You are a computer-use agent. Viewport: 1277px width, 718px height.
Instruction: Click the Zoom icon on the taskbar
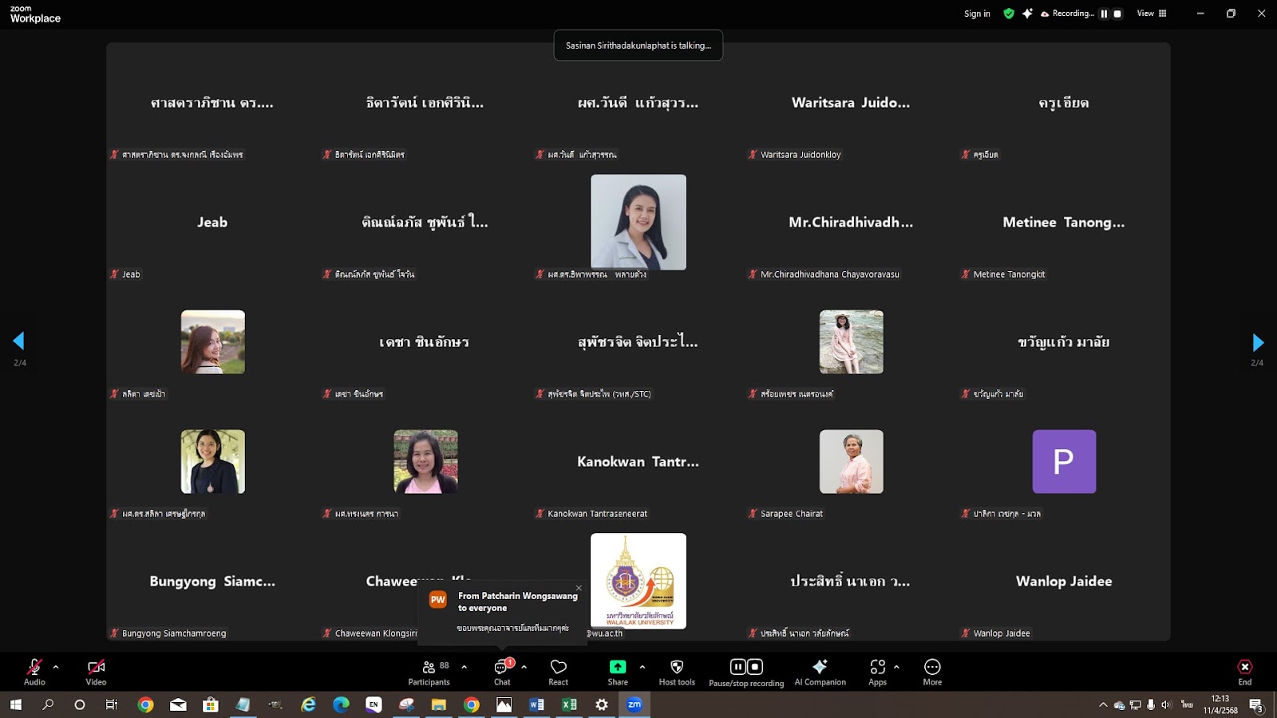635,704
